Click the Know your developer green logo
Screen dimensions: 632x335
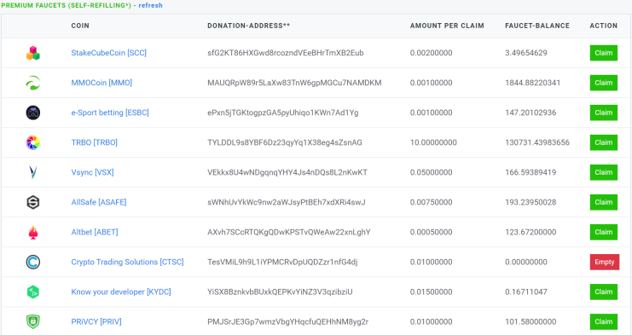tap(33, 292)
